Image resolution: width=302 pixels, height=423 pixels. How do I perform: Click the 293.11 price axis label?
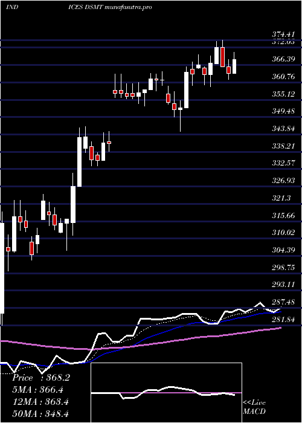point(283,285)
